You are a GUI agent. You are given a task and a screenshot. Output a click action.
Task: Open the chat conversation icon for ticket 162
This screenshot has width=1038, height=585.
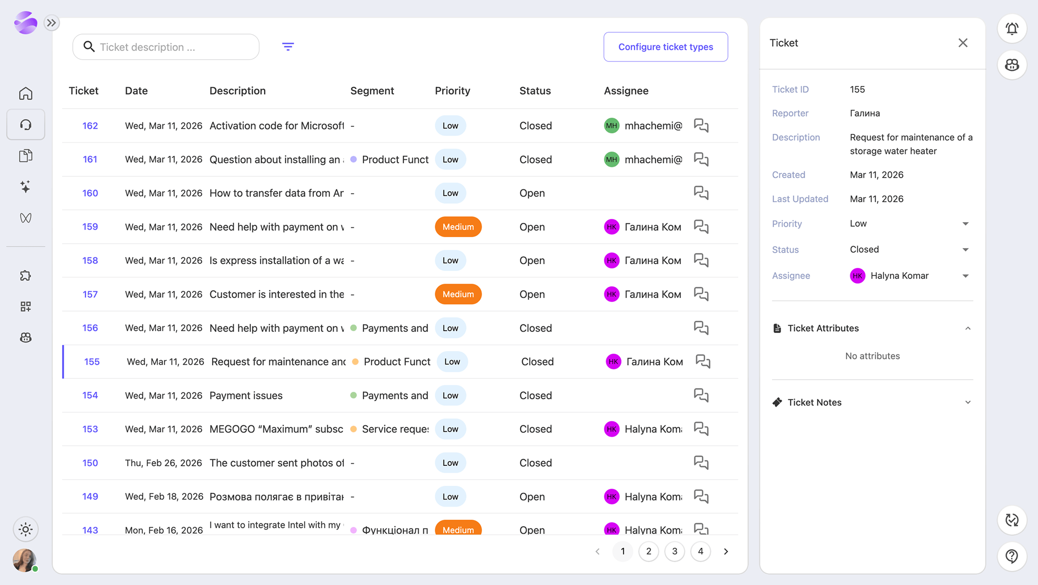coord(701,125)
